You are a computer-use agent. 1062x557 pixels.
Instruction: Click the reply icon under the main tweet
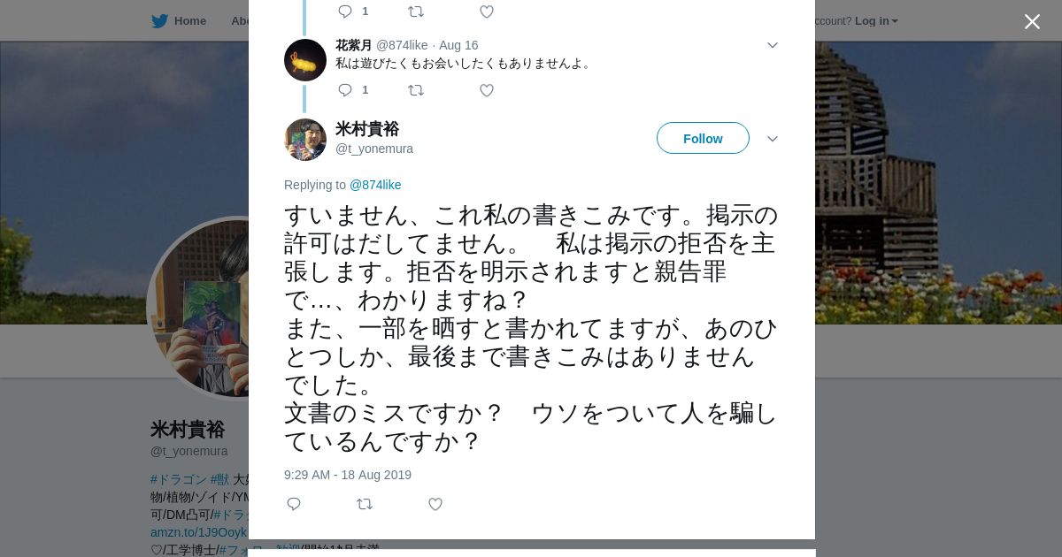(x=294, y=504)
